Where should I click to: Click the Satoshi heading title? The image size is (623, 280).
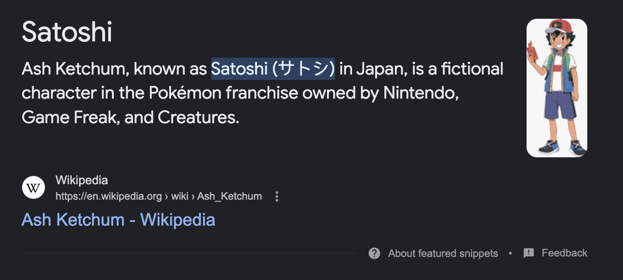(67, 33)
